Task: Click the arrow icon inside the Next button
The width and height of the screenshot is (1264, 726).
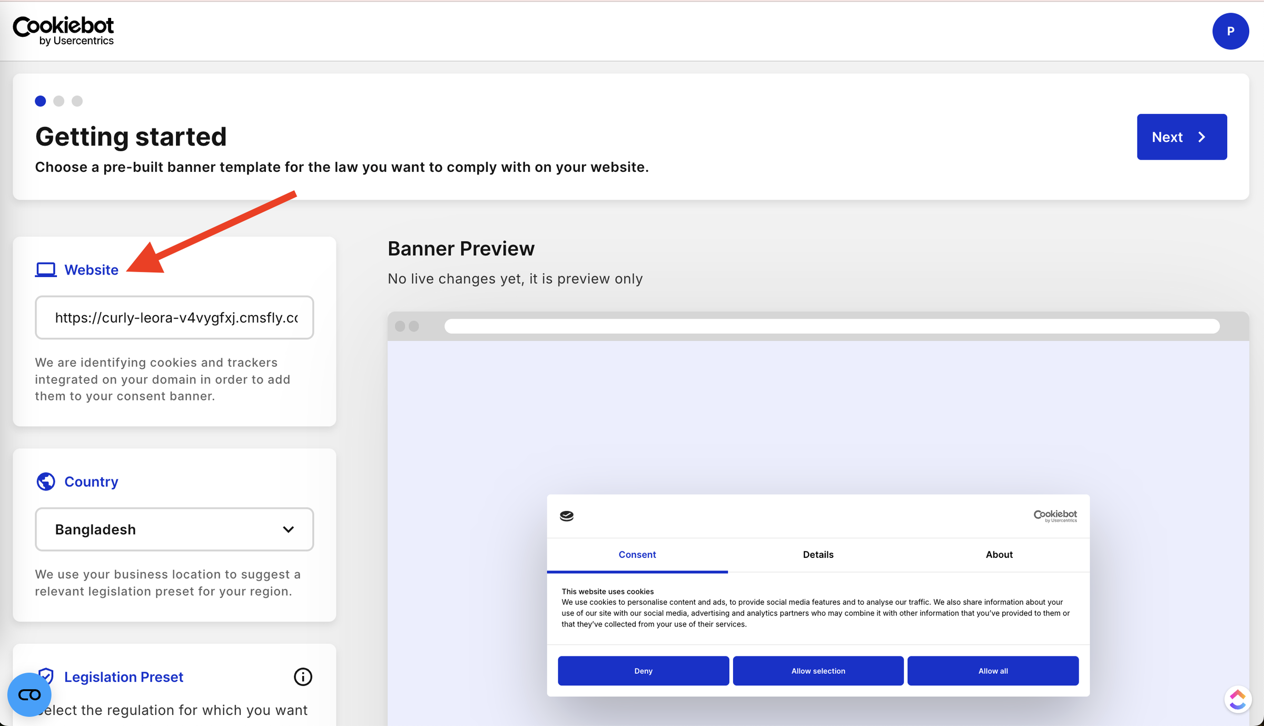Action: [x=1202, y=137]
